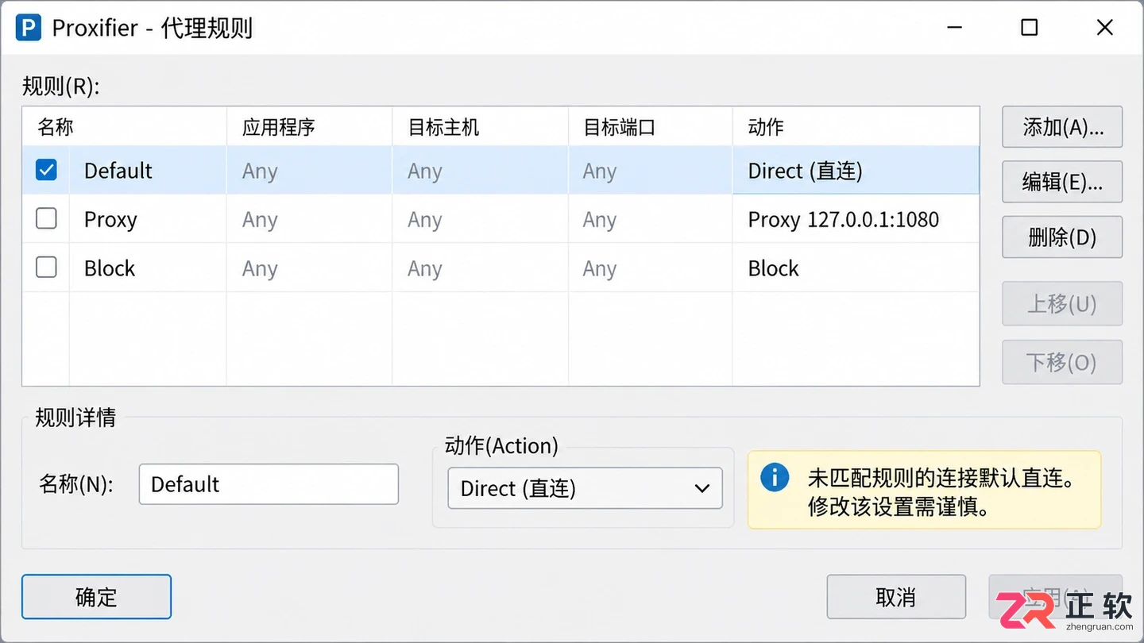
Task: Uncheck the Default rule checkbox
Action: 47,170
